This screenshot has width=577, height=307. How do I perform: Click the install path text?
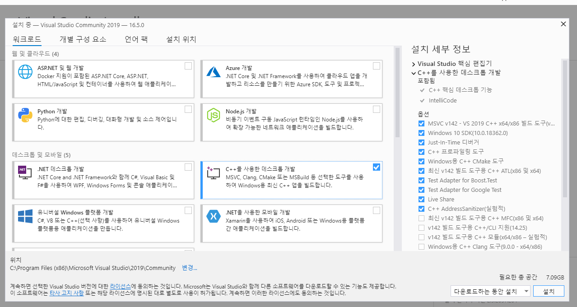93,268
